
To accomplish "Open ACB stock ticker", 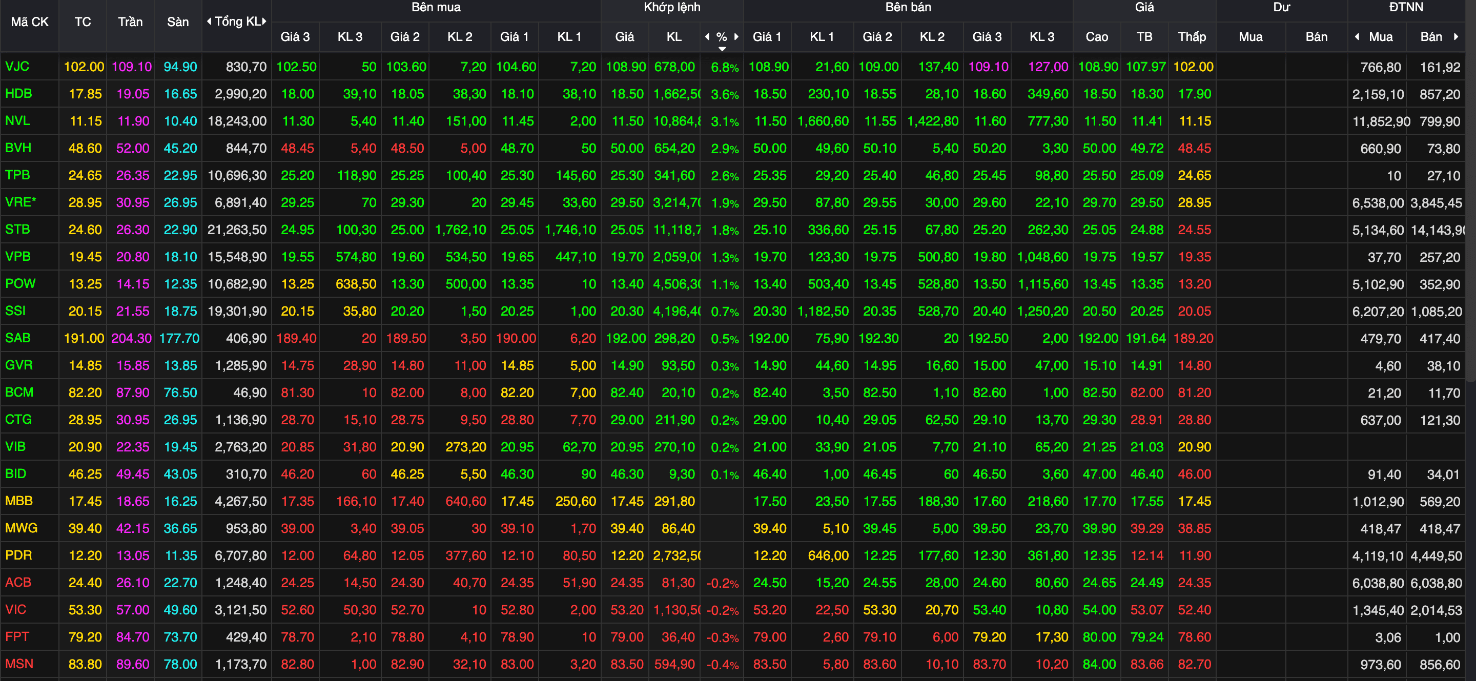I will [x=18, y=582].
